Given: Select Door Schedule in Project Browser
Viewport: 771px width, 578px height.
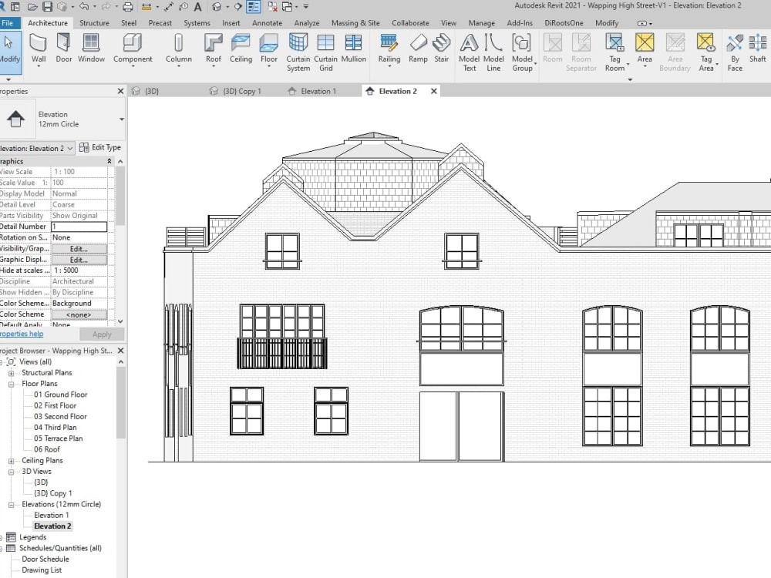Looking at the screenshot, I should pos(45,559).
